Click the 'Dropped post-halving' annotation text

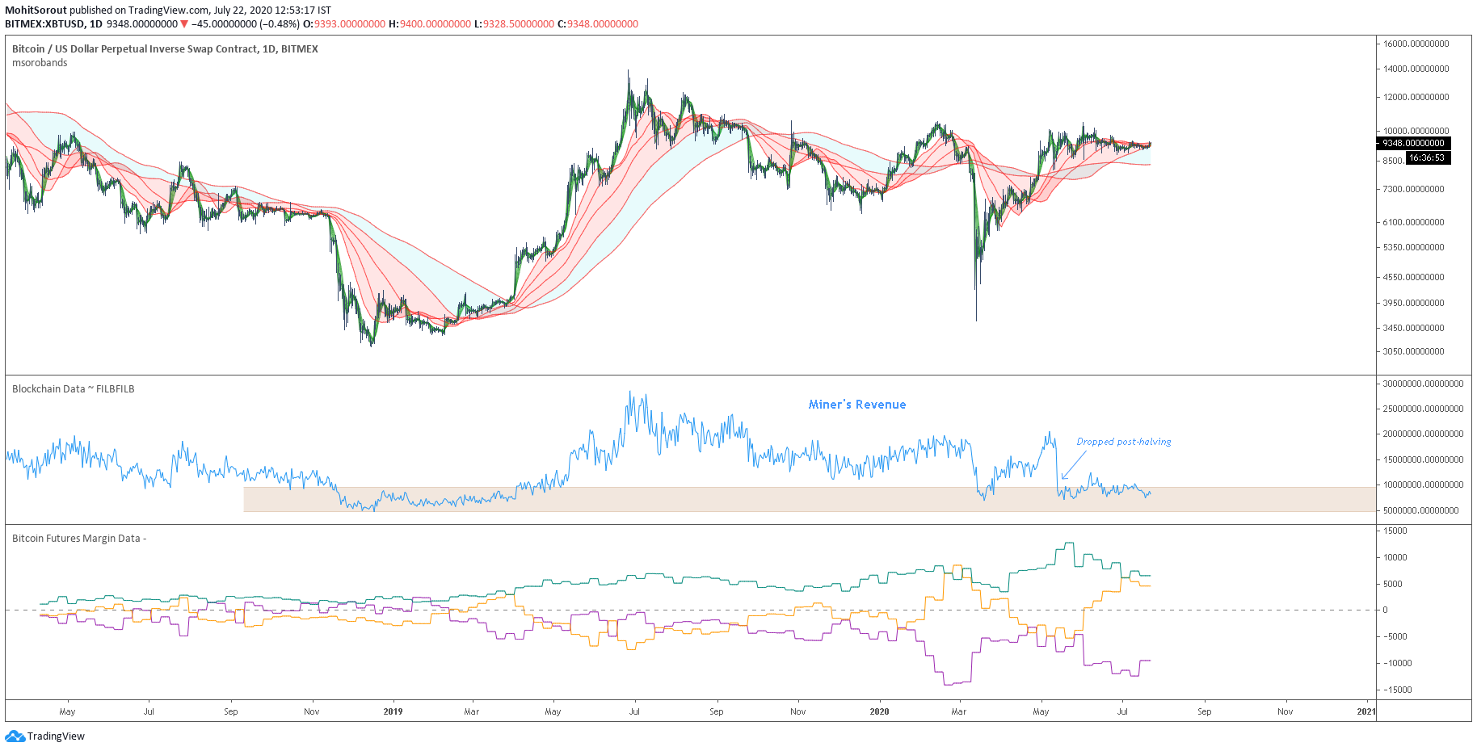[x=1123, y=442]
